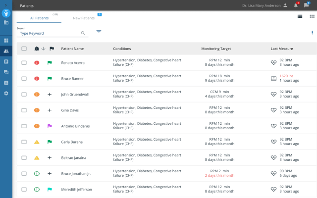
Task: Check the box for Bruce Banner
Action: [24, 78]
